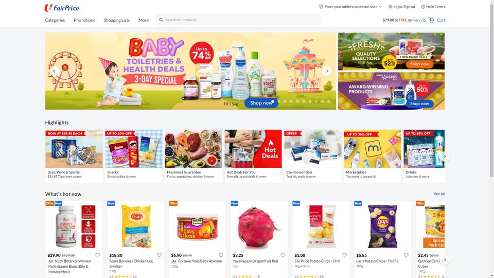
Task: Click the Login/Sign up user icon
Action: point(391,7)
